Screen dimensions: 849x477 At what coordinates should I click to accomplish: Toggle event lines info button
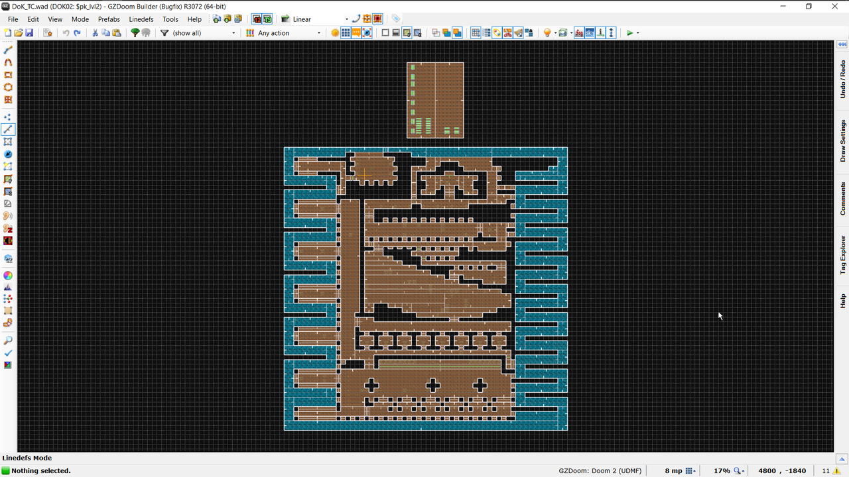[x=600, y=32]
